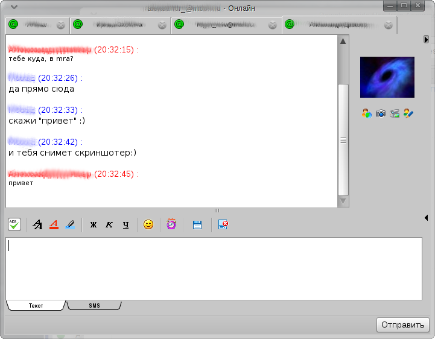Expand tabs with right arrow
This screenshot has height=339, width=435.
(426, 39)
